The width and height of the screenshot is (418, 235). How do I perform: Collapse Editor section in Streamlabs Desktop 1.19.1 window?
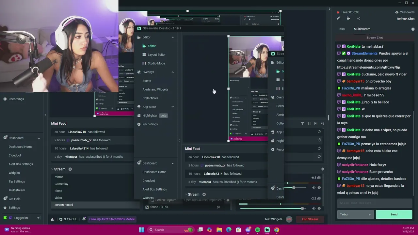tap(172, 37)
